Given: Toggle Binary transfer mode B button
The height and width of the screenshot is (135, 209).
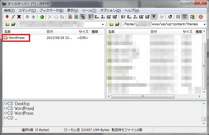Looking at the screenshot, I should [76, 17].
